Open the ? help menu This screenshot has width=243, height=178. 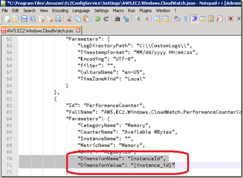[x=175, y=10]
